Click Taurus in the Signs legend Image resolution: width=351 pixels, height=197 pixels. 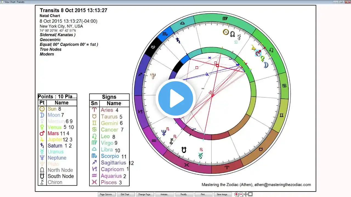pos(109,117)
